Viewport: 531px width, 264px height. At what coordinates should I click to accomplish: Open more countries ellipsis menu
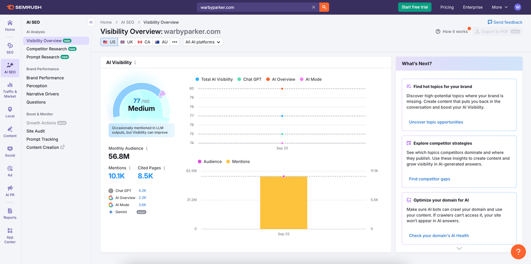(x=175, y=42)
